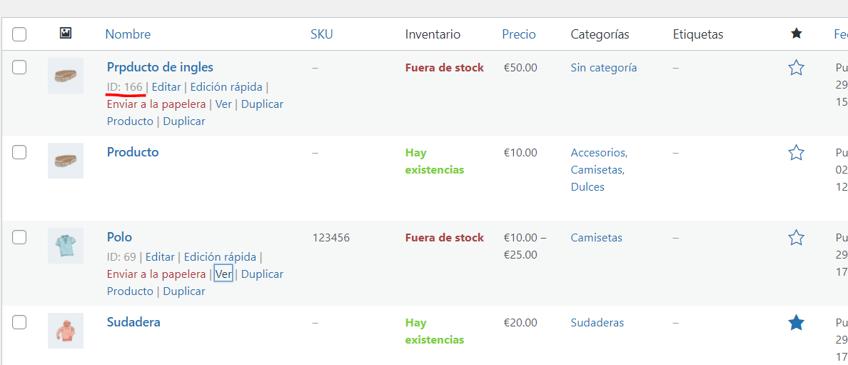This screenshot has height=365, width=848.
Task: Click the featured star column header
Action: coord(796,34)
